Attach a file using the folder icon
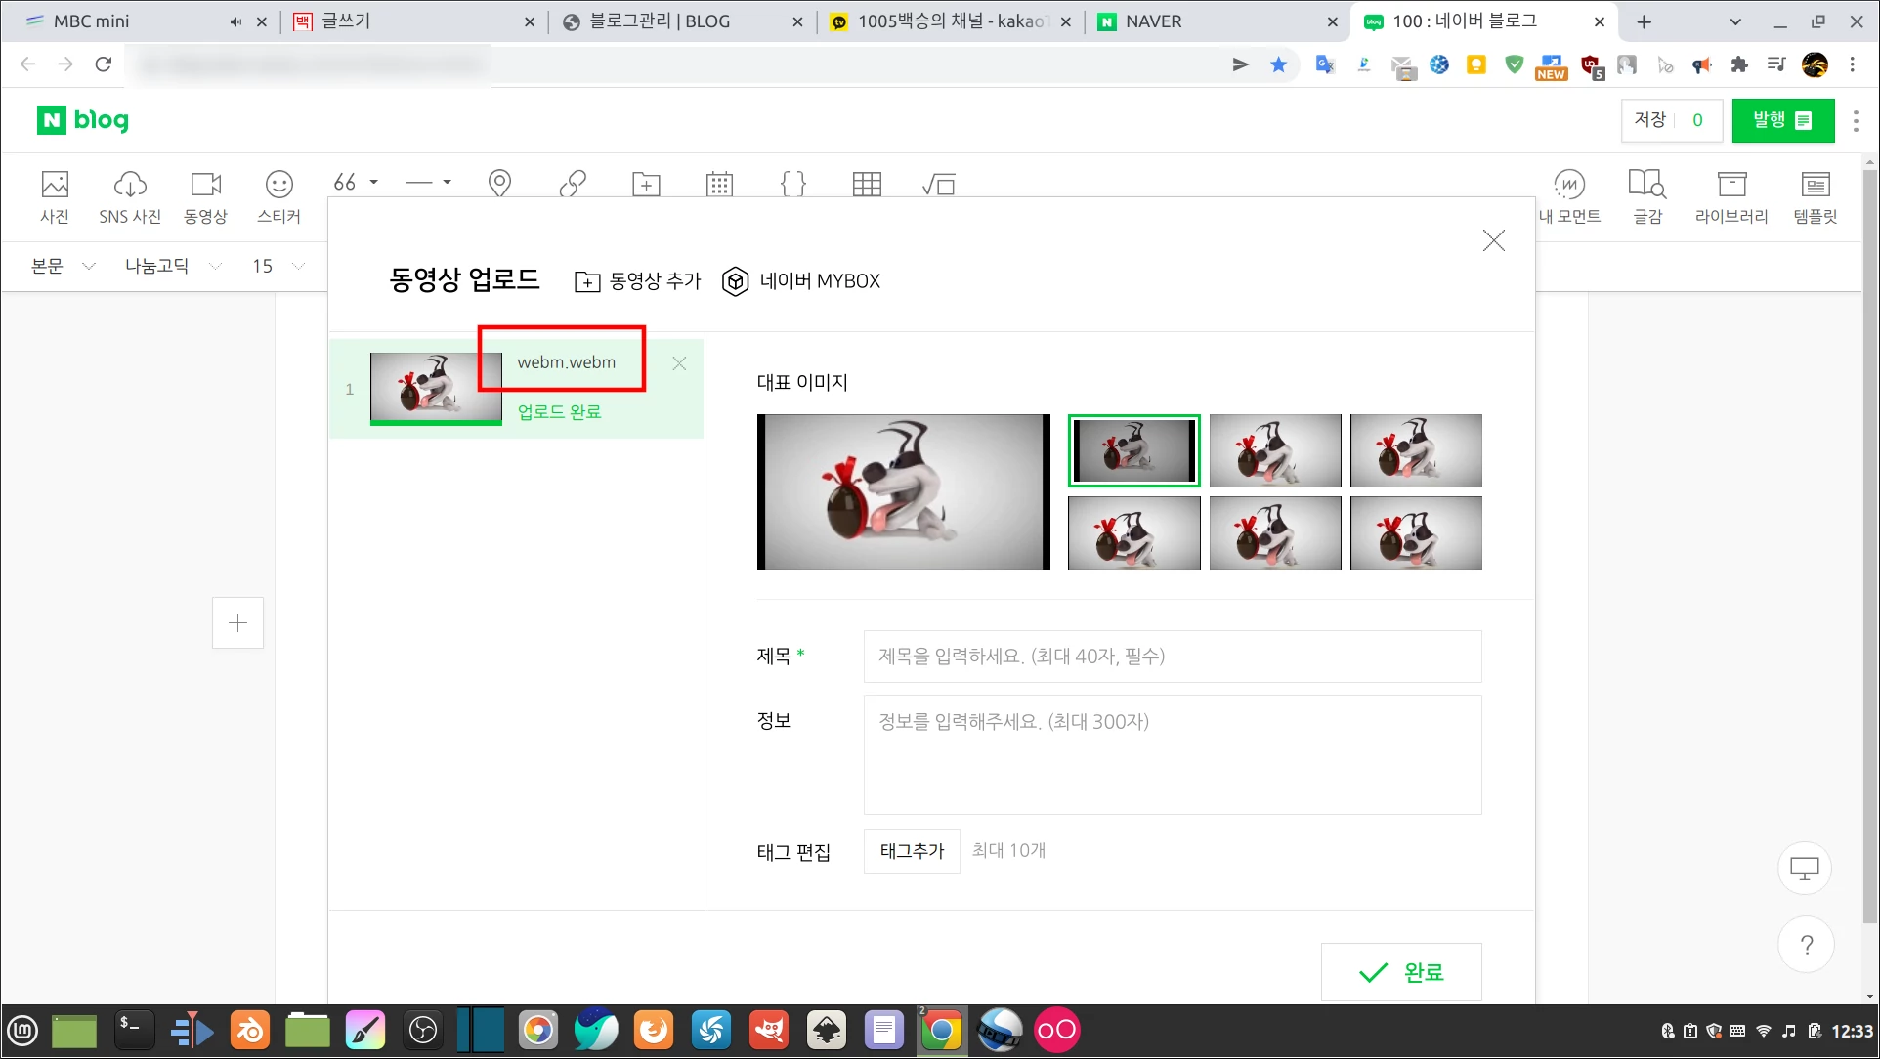Screen dimensions: 1880x1059 [645, 184]
